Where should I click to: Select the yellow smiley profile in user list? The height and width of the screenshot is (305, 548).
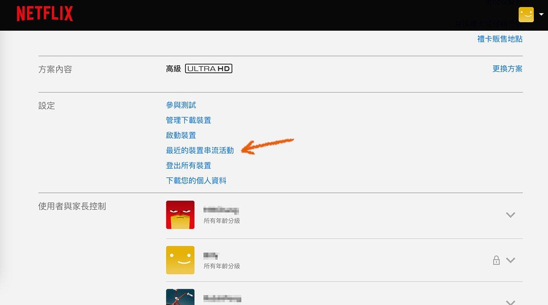180,260
